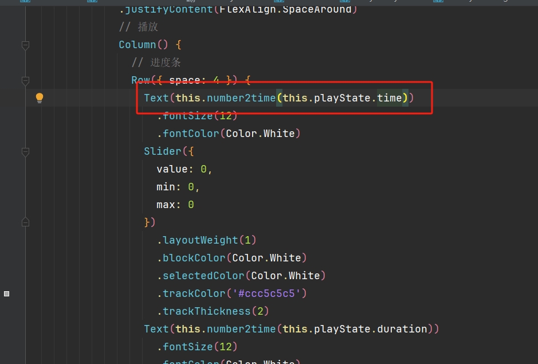Click the max: 0 property line
Image resolution: width=538 pixels, height=364 pixels.
175,205
